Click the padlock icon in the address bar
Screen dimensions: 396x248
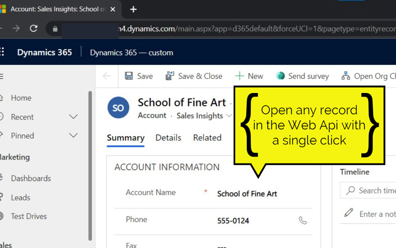(x=55, y=28)
